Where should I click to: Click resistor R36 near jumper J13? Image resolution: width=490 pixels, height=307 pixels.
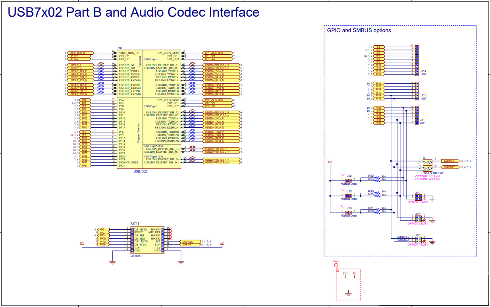[x=377, y=192]
